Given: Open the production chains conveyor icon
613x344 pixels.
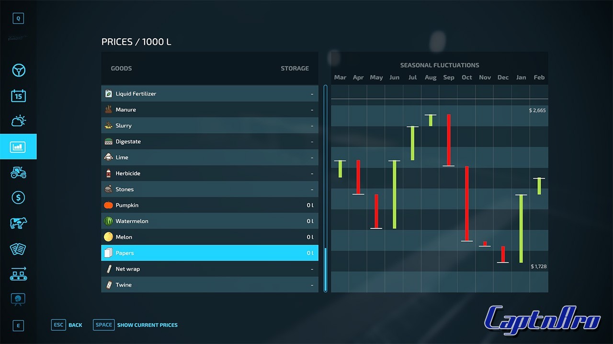Looking at the screenshot, I should pos(18,274).
